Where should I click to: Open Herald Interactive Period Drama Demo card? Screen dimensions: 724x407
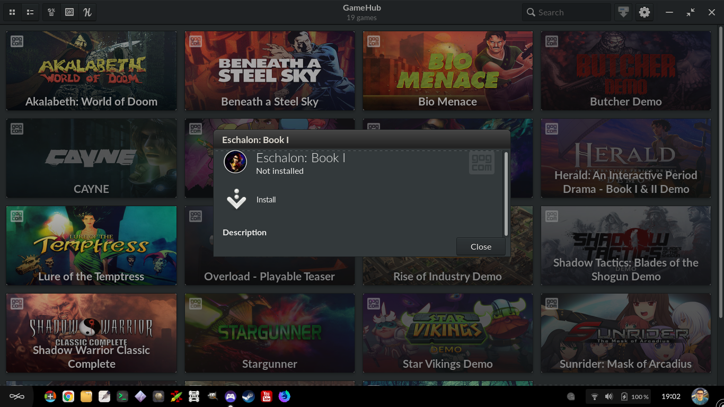click(626, 158)
